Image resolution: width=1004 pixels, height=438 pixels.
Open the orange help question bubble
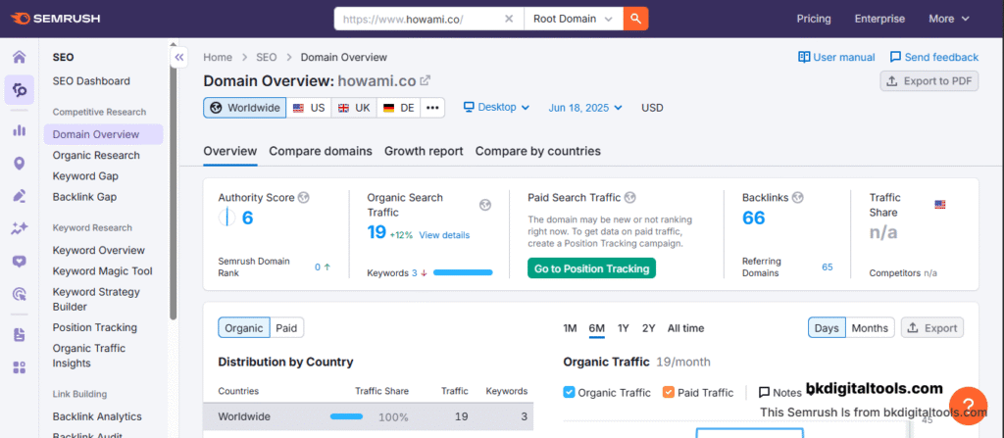coord(968,406)
